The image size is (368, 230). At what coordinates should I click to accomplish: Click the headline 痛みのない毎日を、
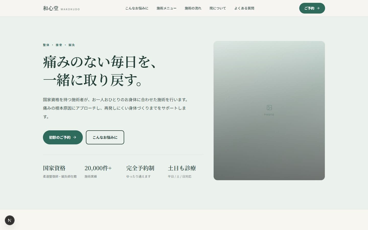tap(100, 62)
